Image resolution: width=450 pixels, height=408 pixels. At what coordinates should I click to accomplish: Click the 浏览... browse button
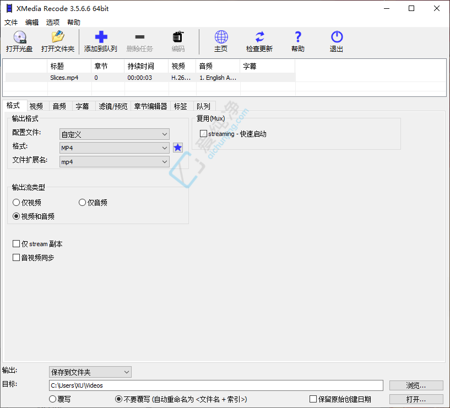click(x=416, y=385)
